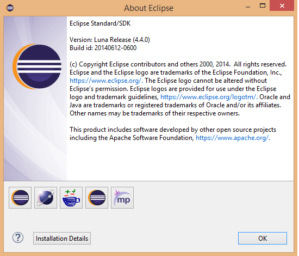Open the eclipse.org/logotm/ link
The height and width of the screenshot is (256, 299).
209,97
